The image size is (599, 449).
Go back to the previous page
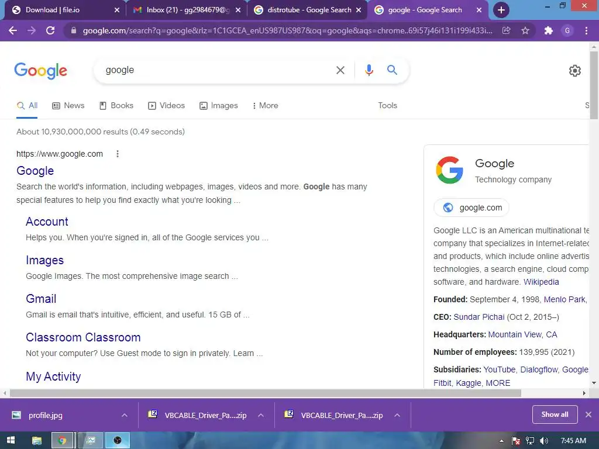click(13, 30)
